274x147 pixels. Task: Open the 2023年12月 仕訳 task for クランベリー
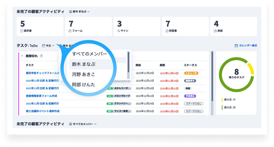tap(42, 103)
